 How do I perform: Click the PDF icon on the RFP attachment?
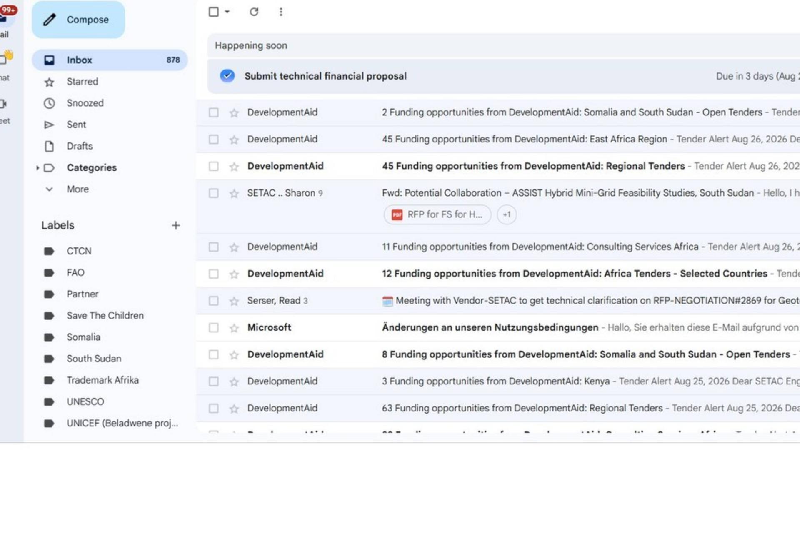click(397, 214)
